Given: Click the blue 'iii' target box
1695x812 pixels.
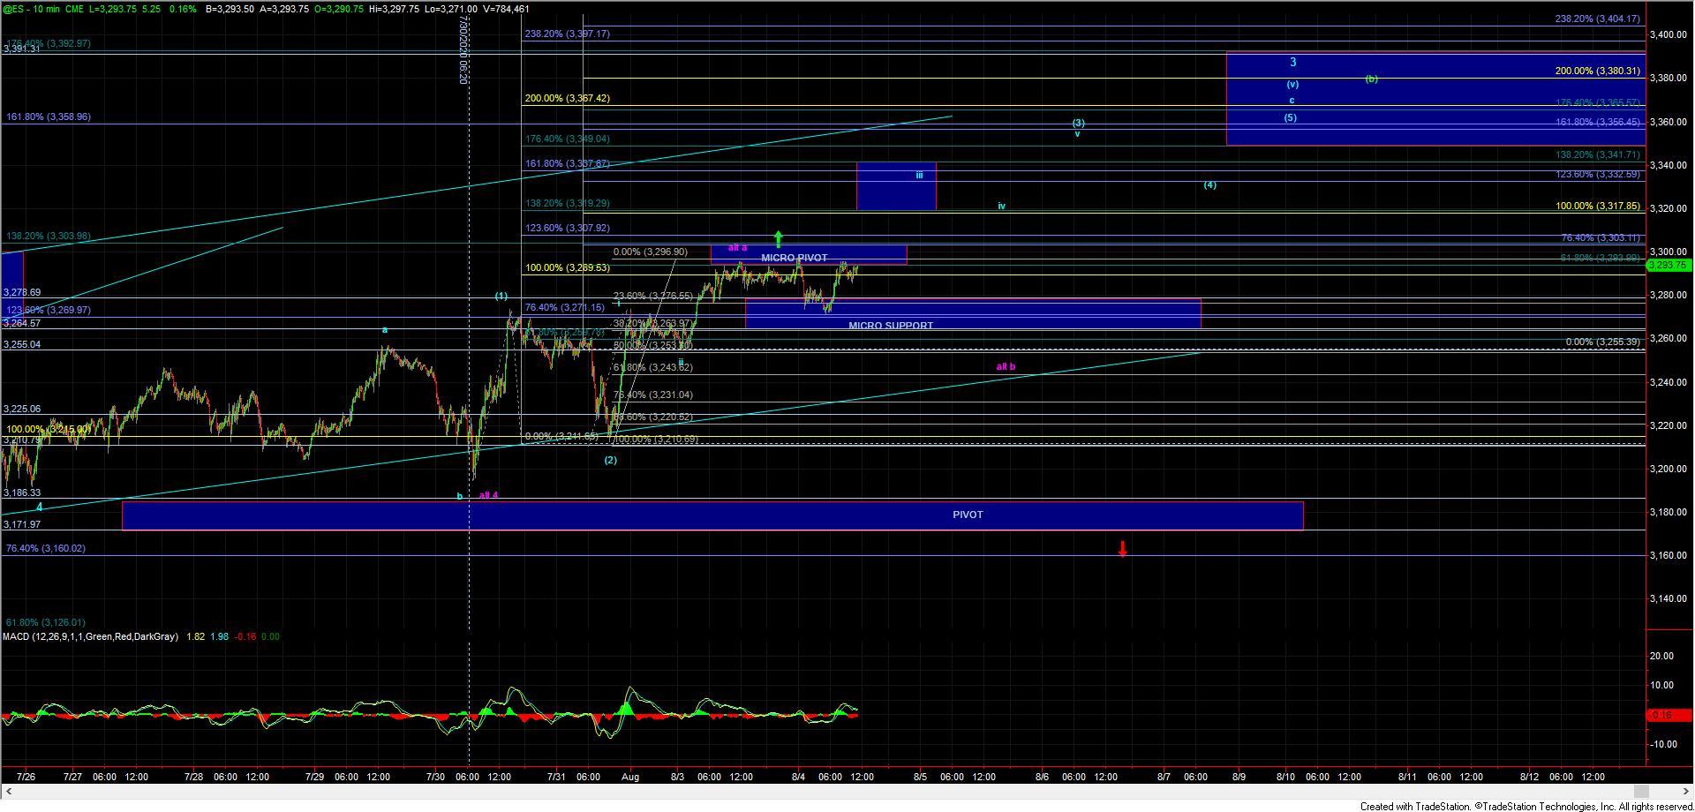Looking at the screenshot, I should [x=895, y=186].
